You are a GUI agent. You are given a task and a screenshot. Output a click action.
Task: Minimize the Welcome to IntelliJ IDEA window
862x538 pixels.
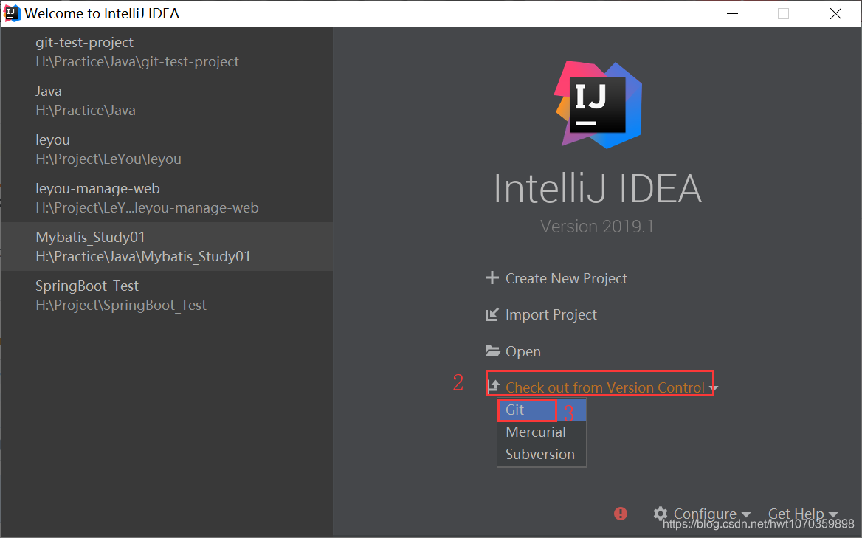(x=732, y=14)
